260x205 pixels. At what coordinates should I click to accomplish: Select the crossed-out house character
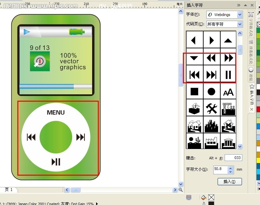point(228,125)
